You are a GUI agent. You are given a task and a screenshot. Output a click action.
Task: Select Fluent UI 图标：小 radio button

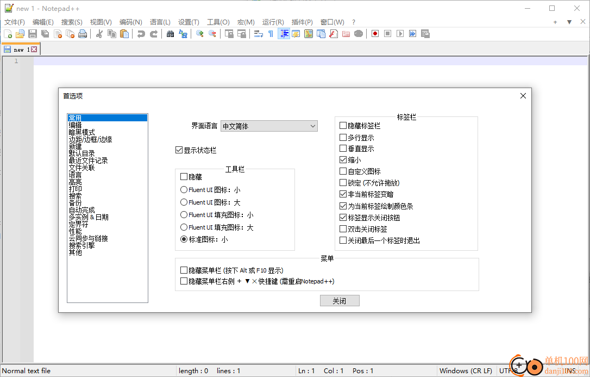click(x=184, y=189)
